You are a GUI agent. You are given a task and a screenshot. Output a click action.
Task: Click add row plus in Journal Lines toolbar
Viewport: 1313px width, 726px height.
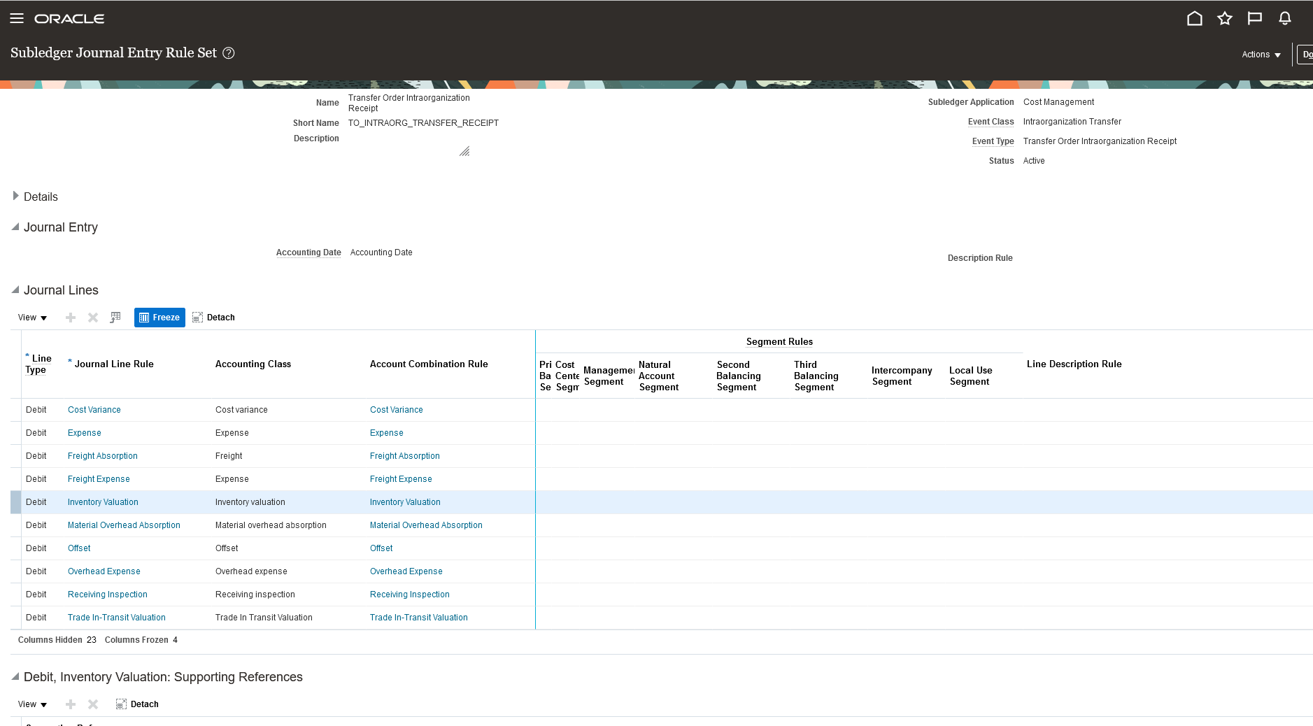coord(71,318)
